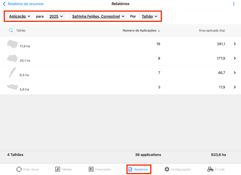Click the search magnifier icon beside Talhão

tap(11, 30)
